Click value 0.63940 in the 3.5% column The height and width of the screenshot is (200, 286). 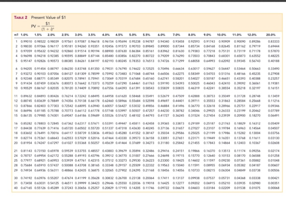point(94,106)
